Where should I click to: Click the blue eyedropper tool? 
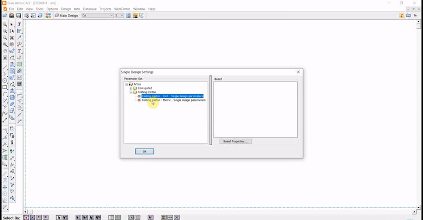point(19,37)
